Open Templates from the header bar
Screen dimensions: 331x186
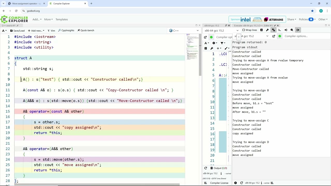62,19
